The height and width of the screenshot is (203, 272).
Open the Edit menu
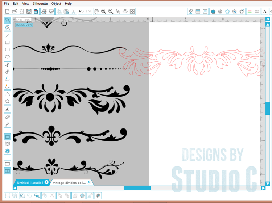point(16,4)
